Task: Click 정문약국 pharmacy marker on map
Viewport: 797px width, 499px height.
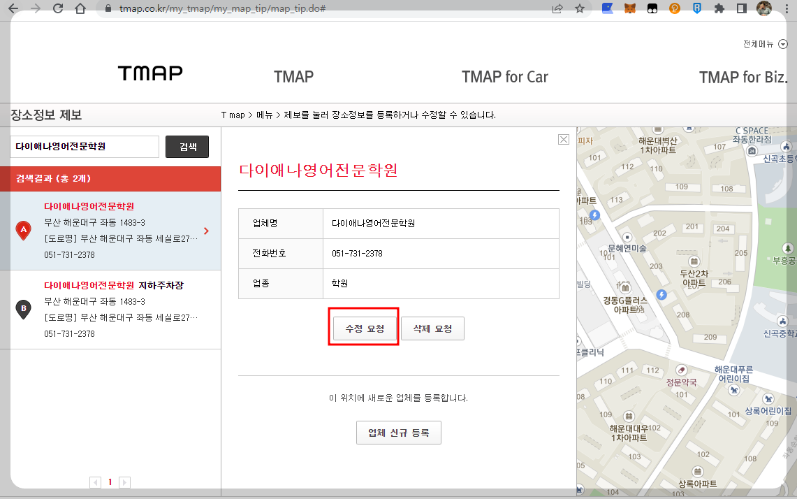Action: coord(682,370)
